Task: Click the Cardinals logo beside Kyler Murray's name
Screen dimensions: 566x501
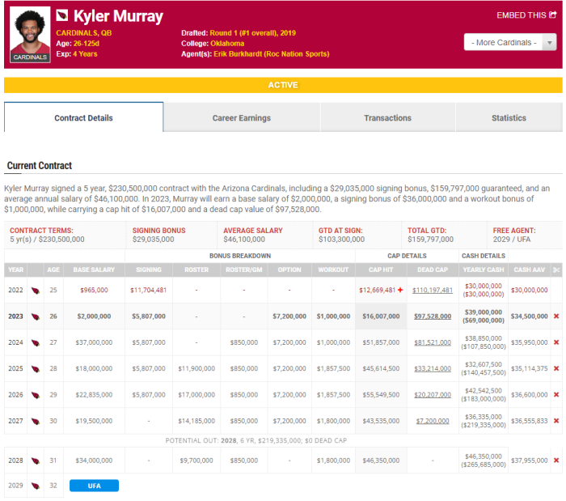Action: point(62,15)
